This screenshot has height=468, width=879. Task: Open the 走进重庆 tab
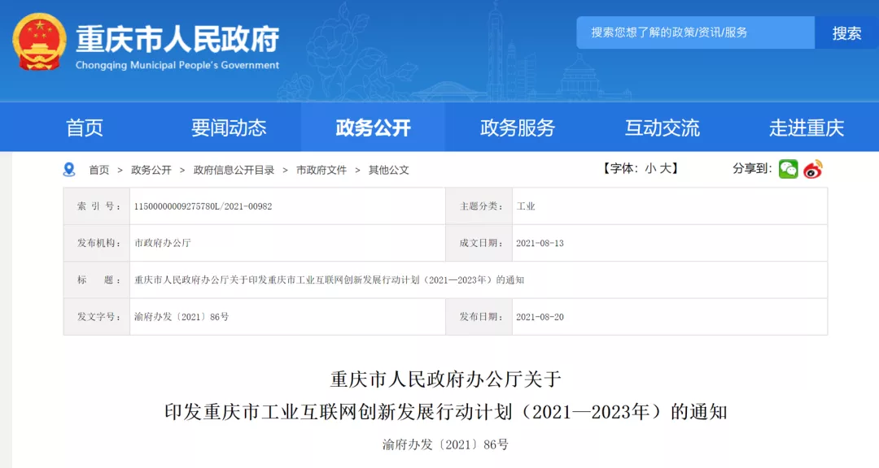click(x=806, y=128)
